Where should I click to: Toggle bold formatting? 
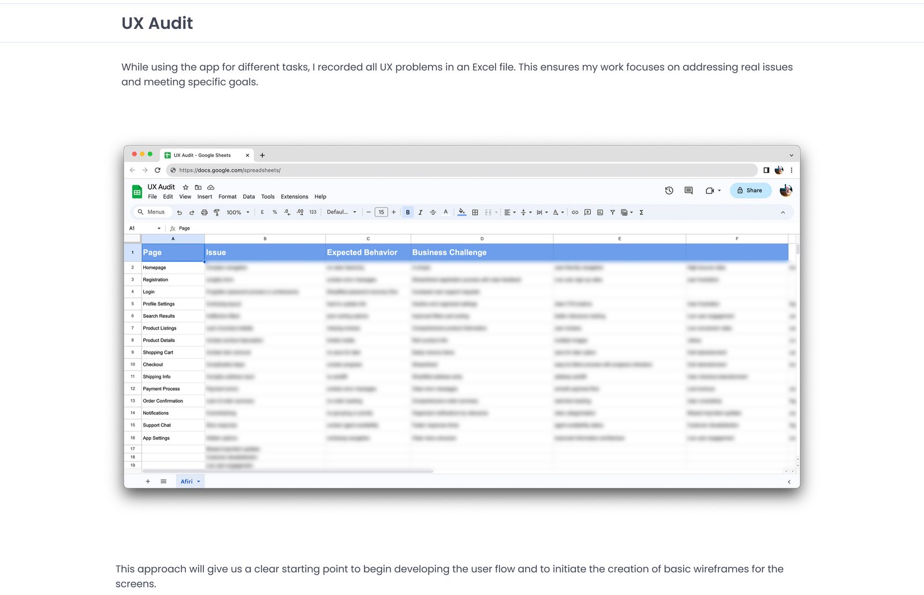click(408, 212)
